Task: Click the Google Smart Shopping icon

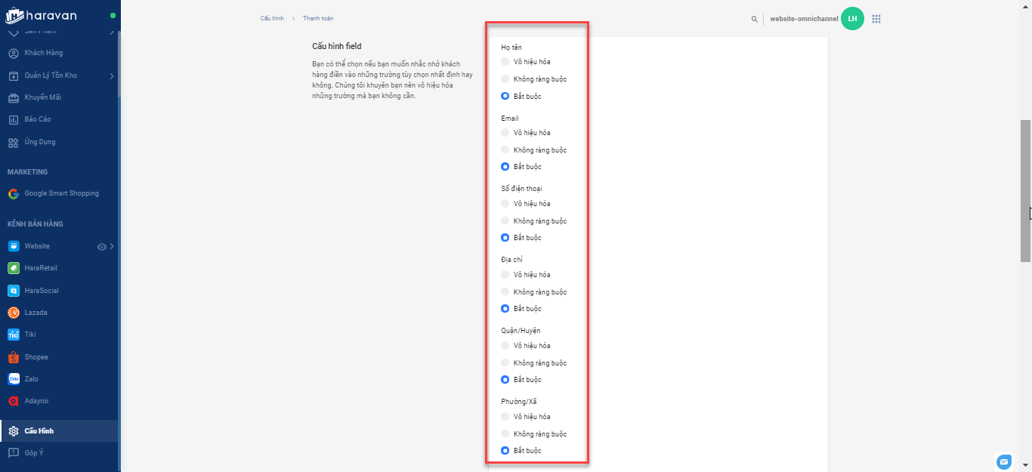Action: (x=14, y=194)
